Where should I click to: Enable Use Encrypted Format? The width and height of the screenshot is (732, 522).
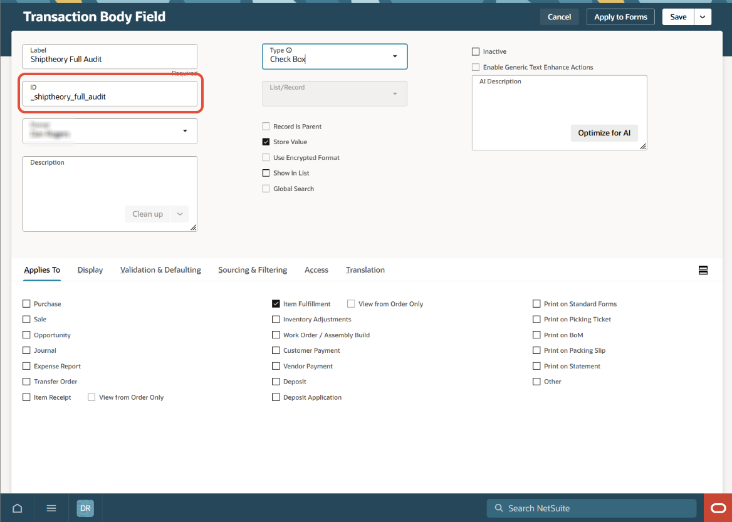pos(266,157)
